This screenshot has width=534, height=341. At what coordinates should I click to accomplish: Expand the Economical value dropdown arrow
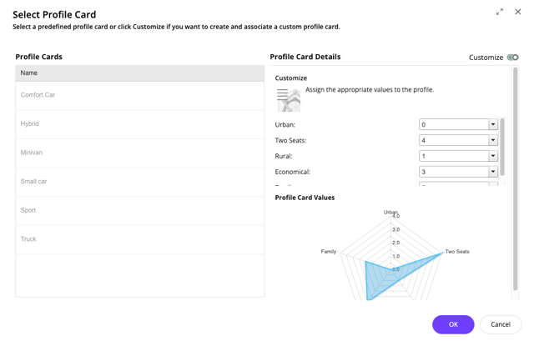pyautogui.click(x=493, y=172)
